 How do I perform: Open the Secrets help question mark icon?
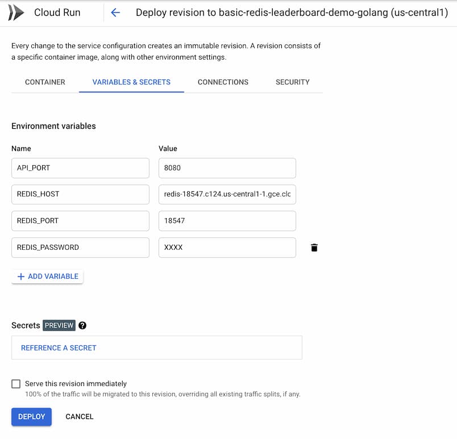click(x=82, y=325)
